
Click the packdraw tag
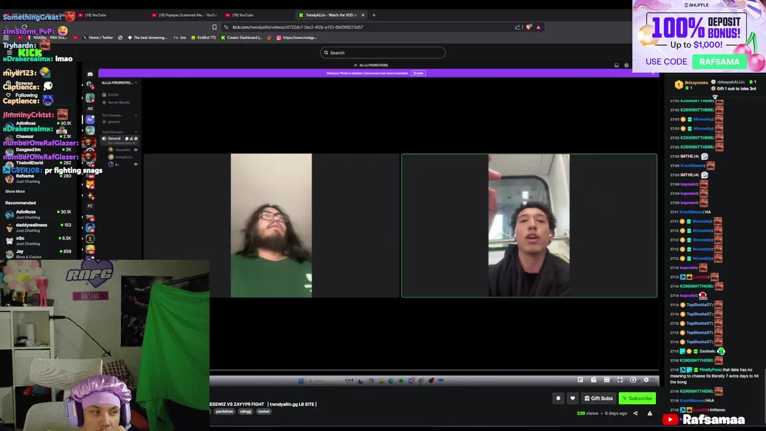(224, 411)
